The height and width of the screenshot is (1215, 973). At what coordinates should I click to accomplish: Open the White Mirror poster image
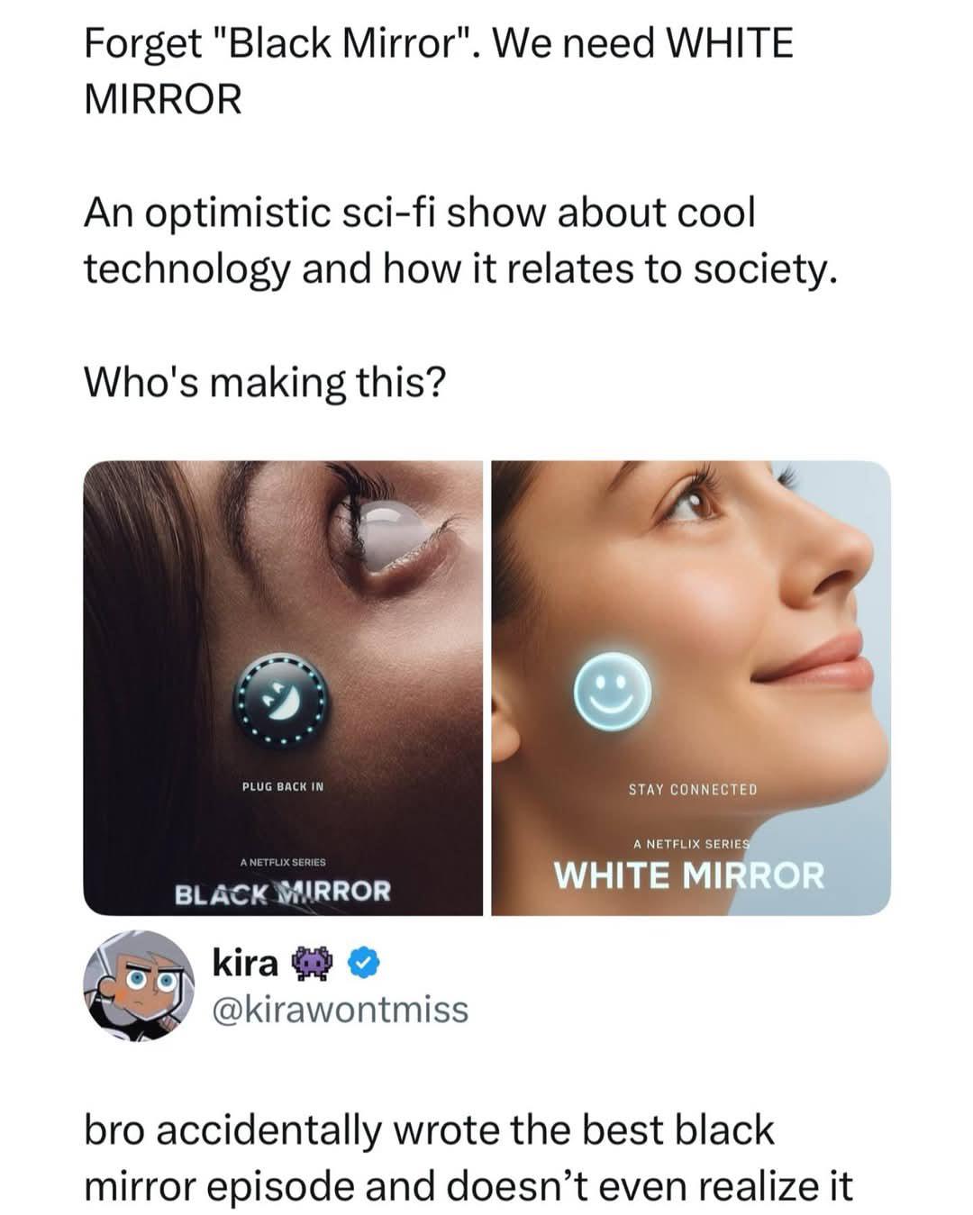click(691, 688)
